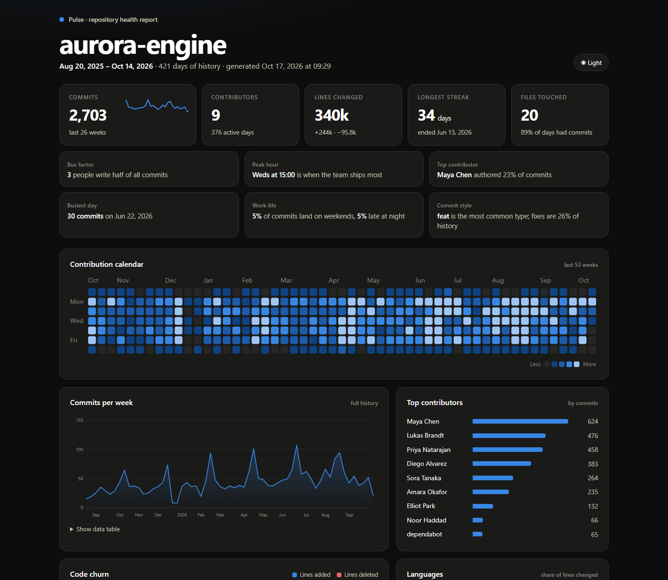Expand Show data table disclosure
Image resolution: width=668 pixels, height=580 pixels.
pyautogui.click(x=95, y=529)
